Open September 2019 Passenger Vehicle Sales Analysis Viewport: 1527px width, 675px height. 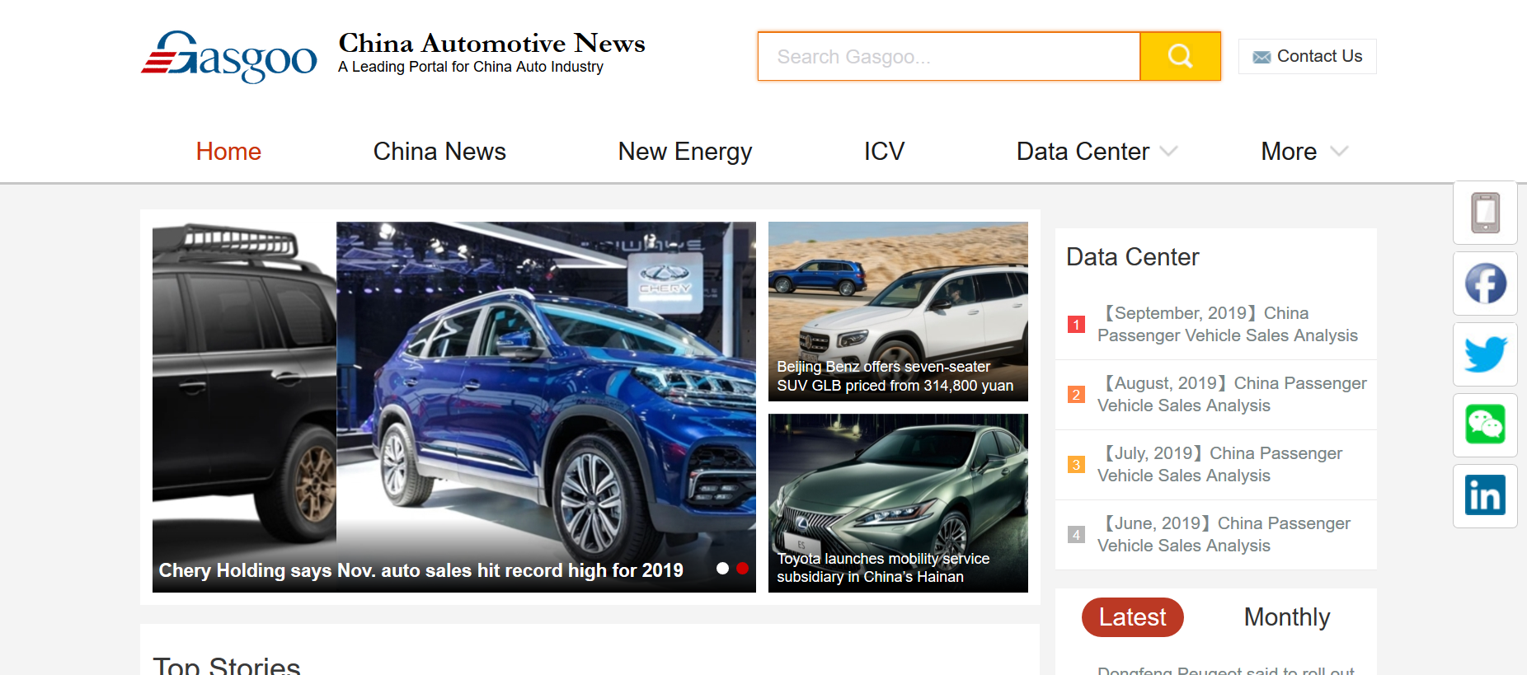click(x=1228, y=325)
